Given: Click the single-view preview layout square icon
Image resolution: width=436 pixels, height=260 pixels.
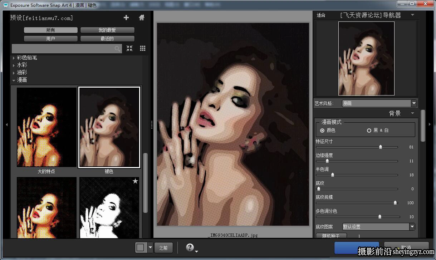Looking at the screenshot, I should point(141,247).
